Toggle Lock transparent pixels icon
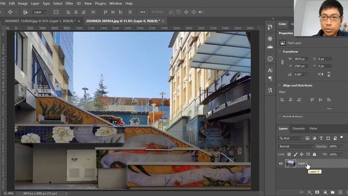This screenshot has width=348, height=196. pyautogui.click(x=289, y=154)
